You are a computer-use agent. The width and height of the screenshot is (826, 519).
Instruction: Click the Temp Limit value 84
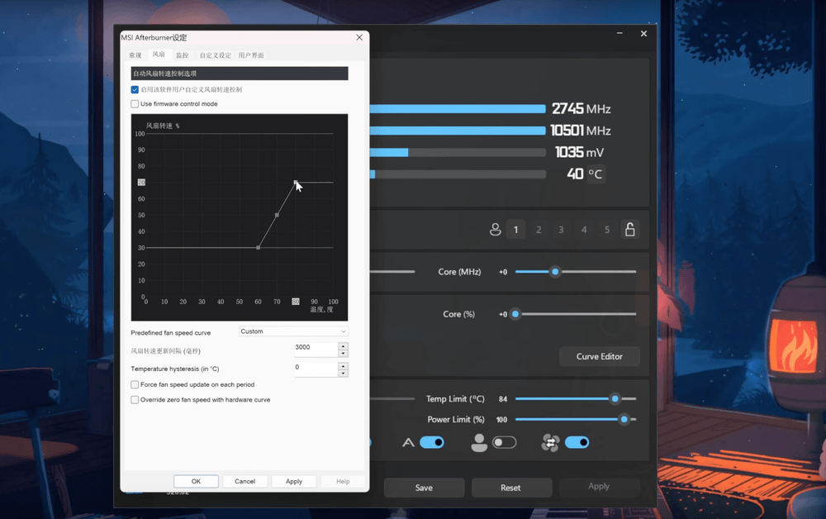click(503, 399)
